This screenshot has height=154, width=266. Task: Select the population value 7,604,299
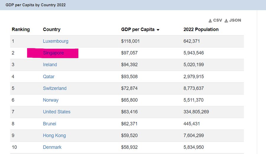click(x=194, y=135)
